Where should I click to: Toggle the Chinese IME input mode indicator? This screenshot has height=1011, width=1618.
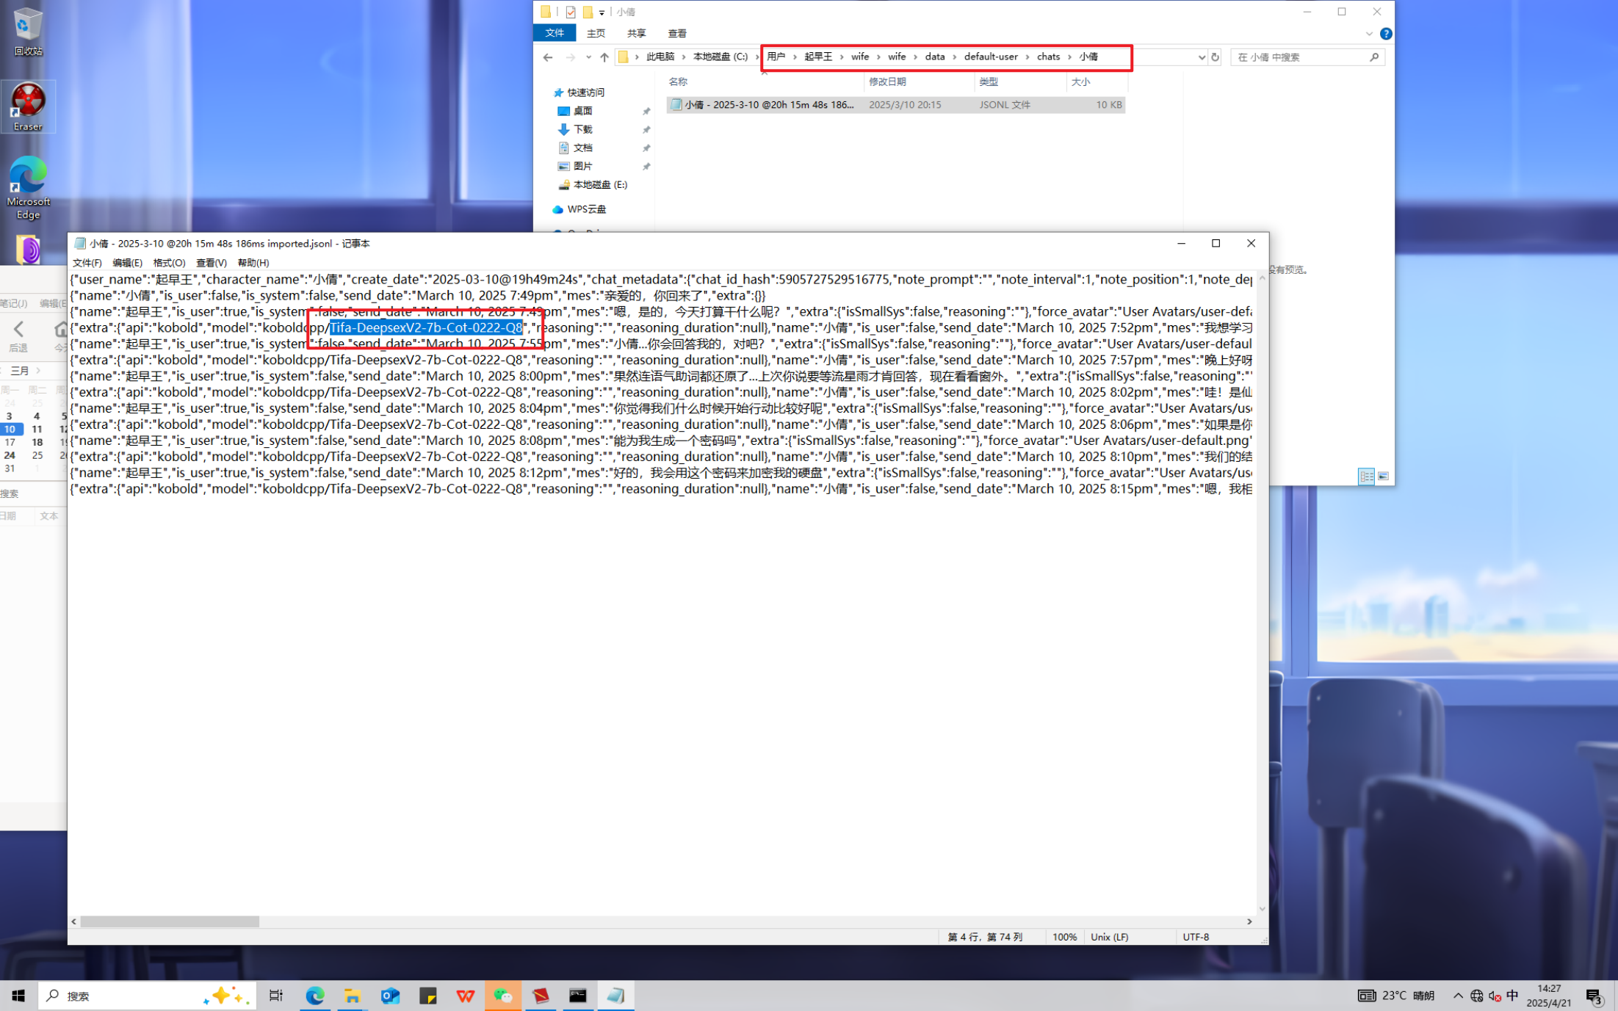click(1512, 996)
